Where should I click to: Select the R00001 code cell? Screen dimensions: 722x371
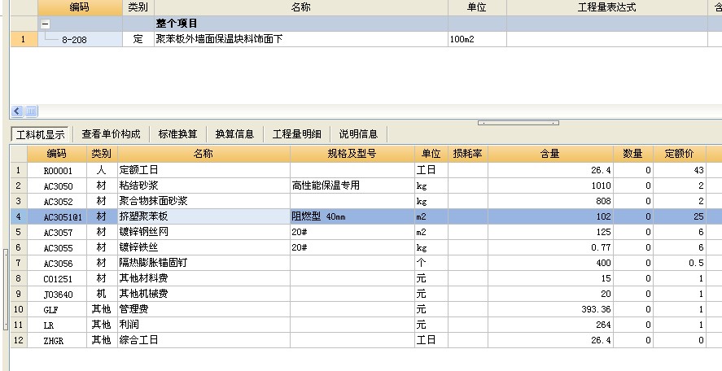pyautogui.click(x=57, y=170)
